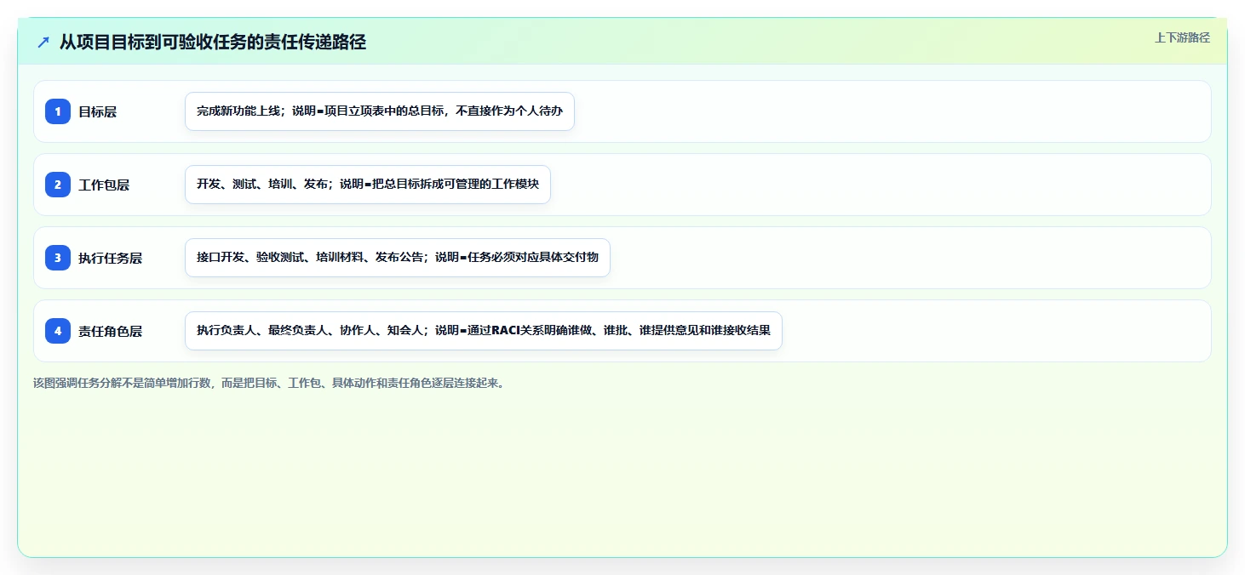The width and height of the screenshot is (1245, 575).
Task: Click the box starting 完成新功能上线
Action: tap(380, 111)
